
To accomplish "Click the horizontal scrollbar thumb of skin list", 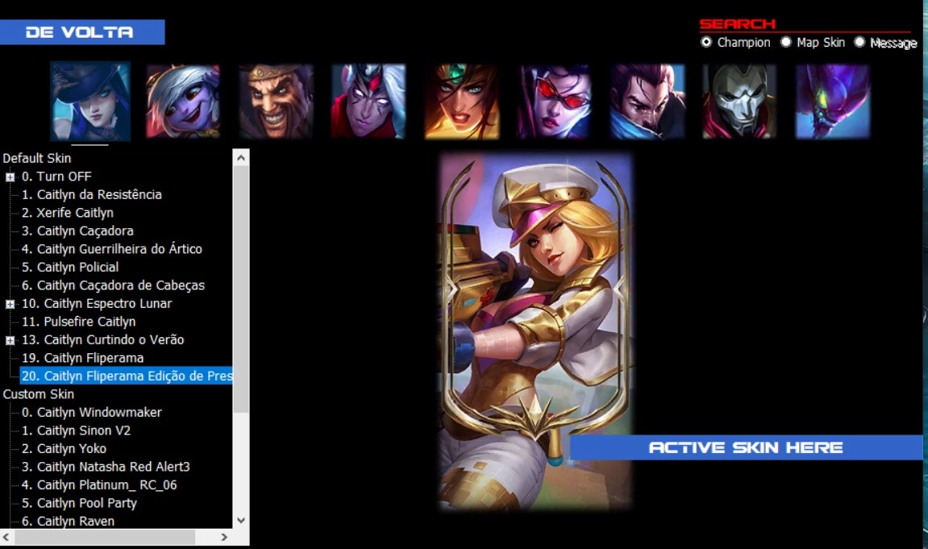I will [105, 537].
